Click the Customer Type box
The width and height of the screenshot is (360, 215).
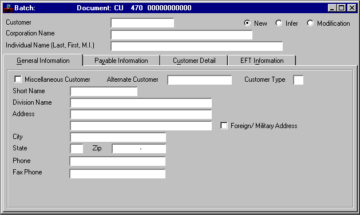point(298,80)
